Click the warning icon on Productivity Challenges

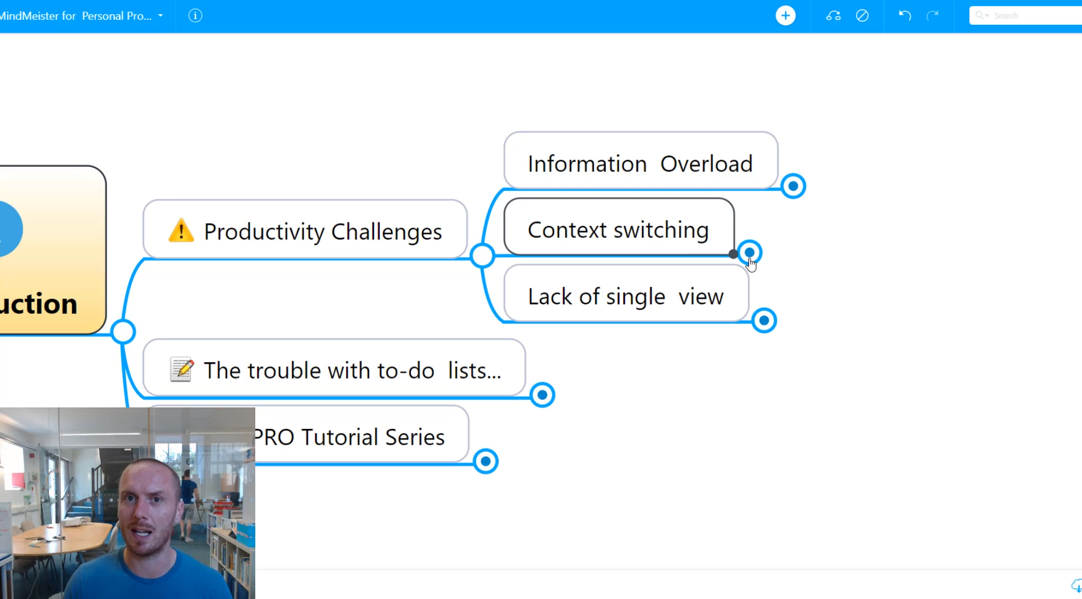(x=181, y=230)
